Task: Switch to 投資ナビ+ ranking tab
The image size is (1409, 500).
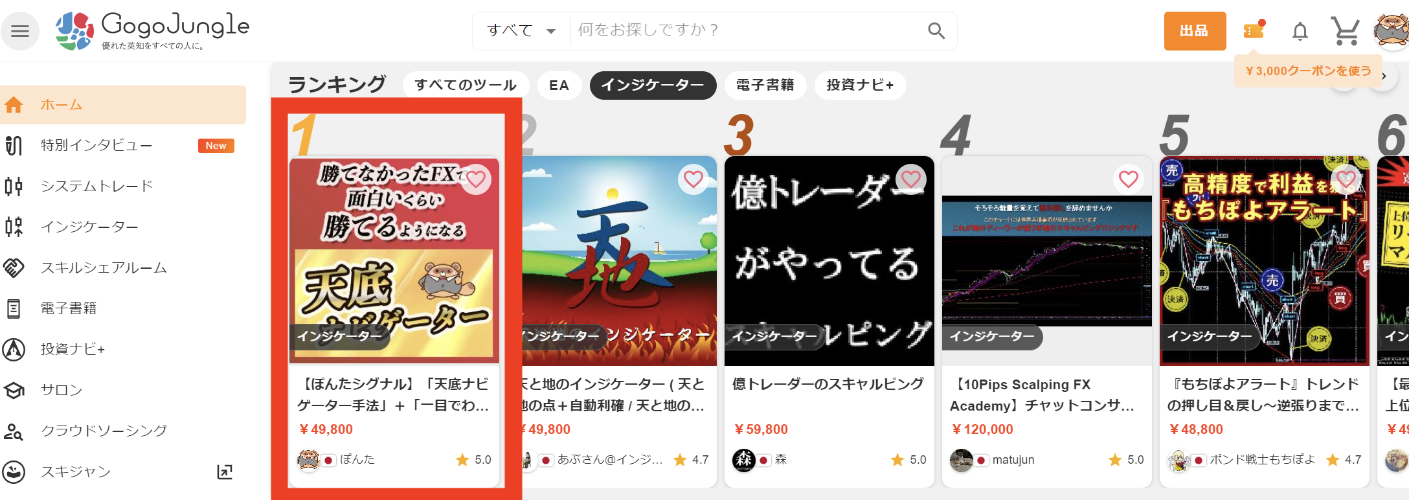Action: (x=860, y=85)
